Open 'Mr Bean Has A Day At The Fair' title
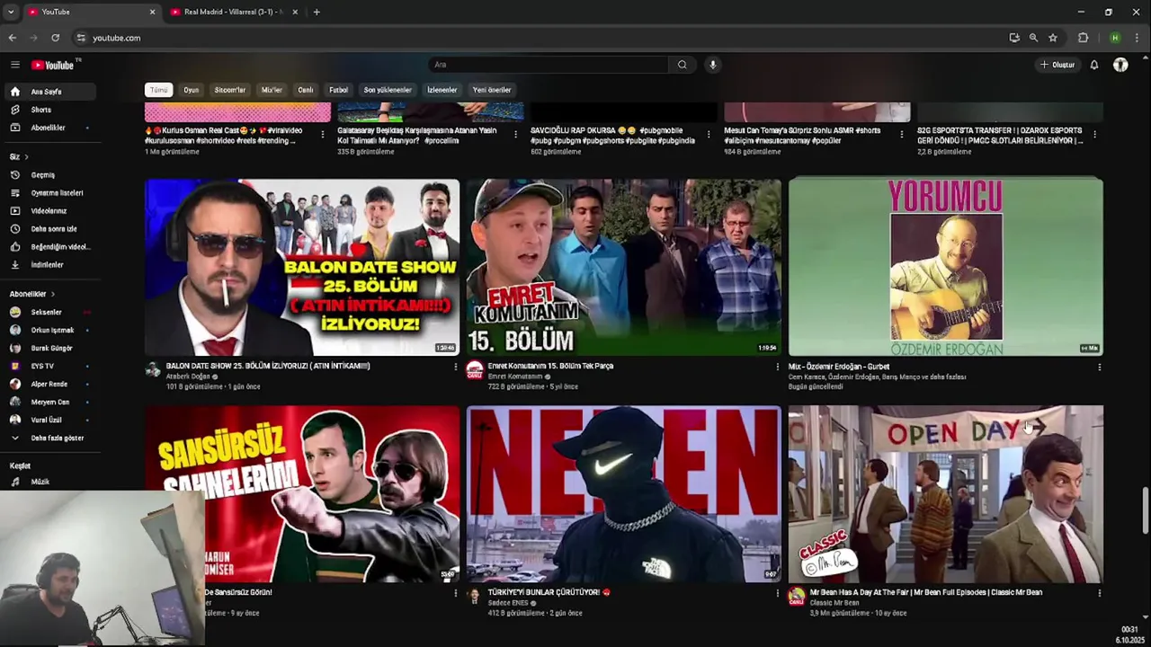Viewport: 1151px width, 647px height. pyautogui.click(x=926, y=592)
